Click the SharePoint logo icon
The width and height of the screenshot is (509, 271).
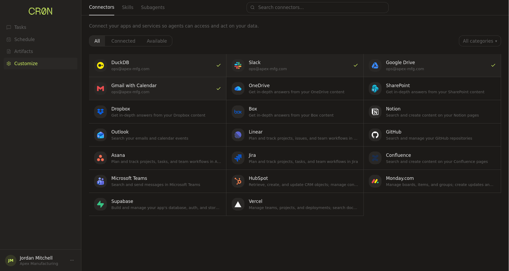coord(375,88)
